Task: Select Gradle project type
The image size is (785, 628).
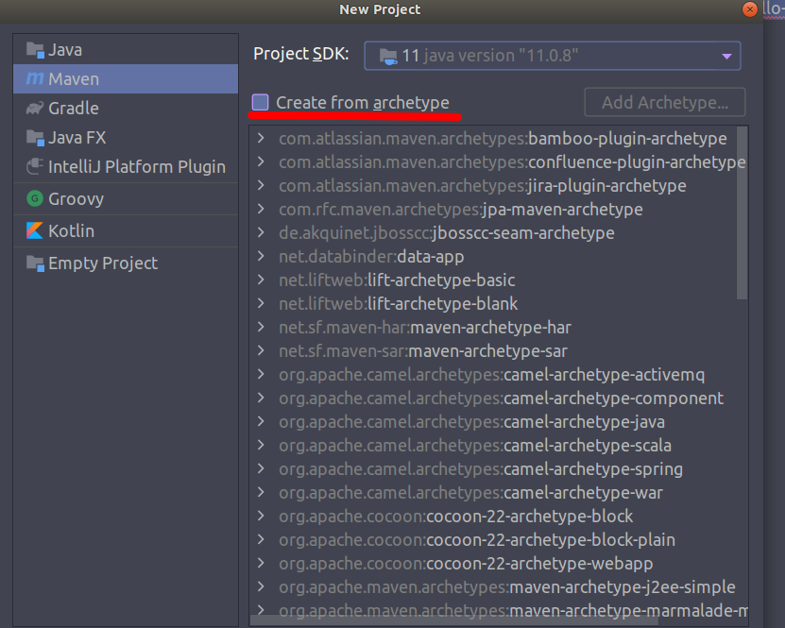Action: tap(126, 108)
